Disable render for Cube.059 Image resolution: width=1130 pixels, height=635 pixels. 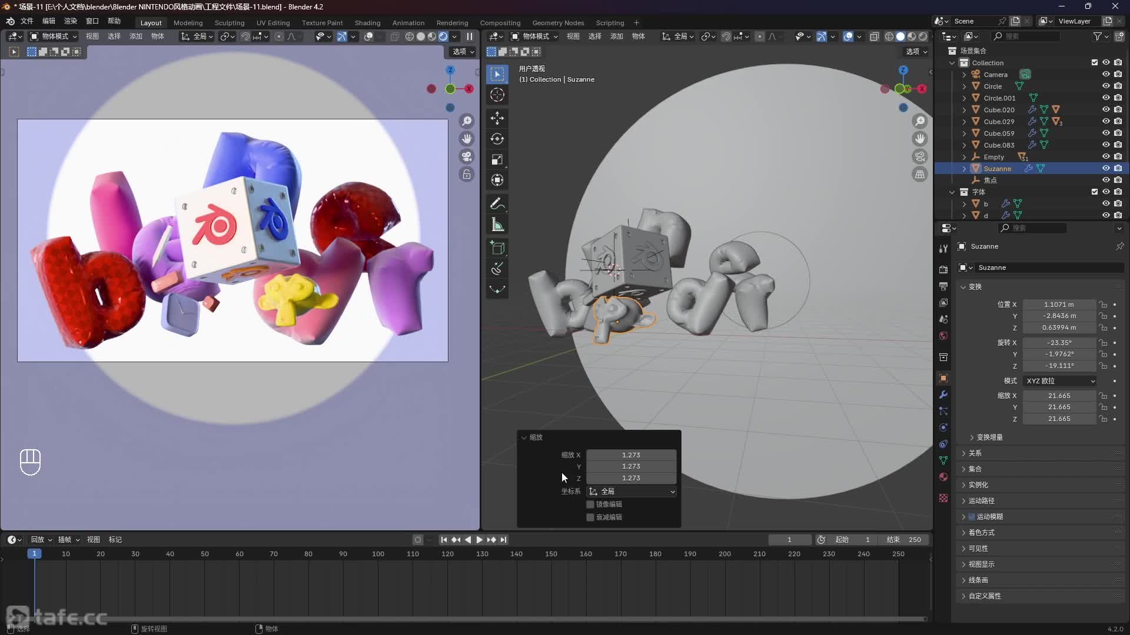(1118, 133)
